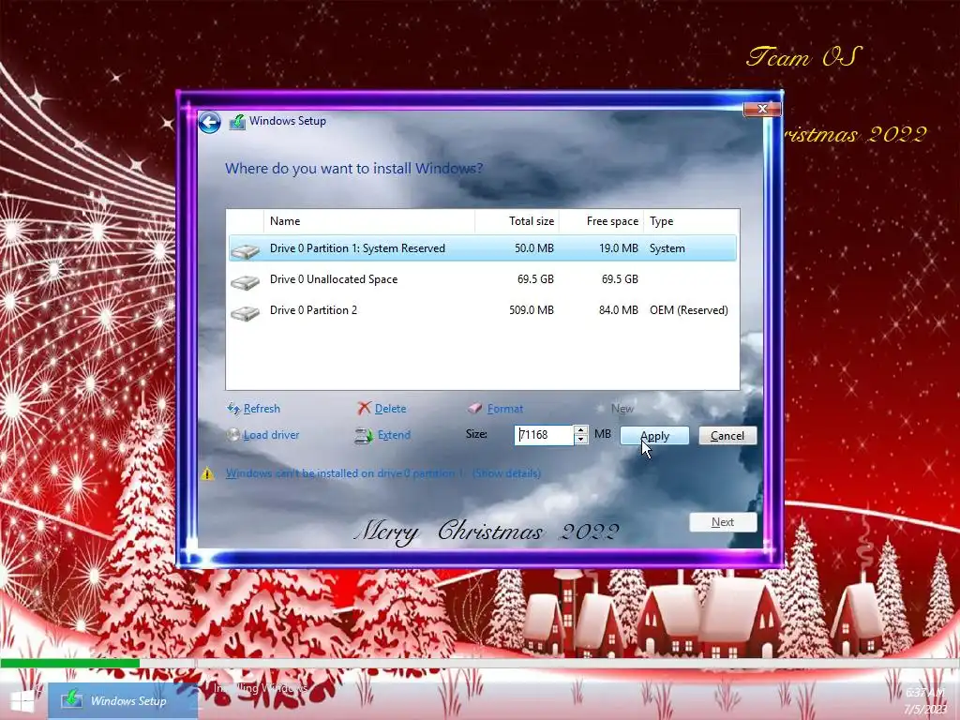Click the 'System' type cell
The image size is (960, 720).
pyautogui.click(x=667, y=248)
